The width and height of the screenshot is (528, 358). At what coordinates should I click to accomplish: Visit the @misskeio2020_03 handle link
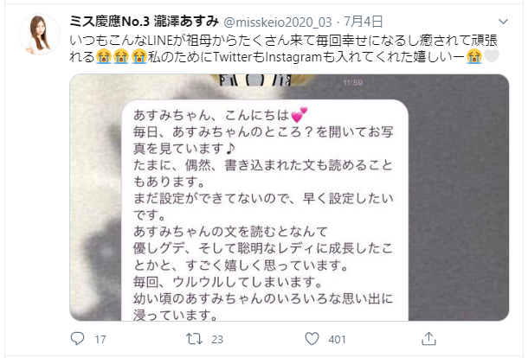(x=278, y=22)
